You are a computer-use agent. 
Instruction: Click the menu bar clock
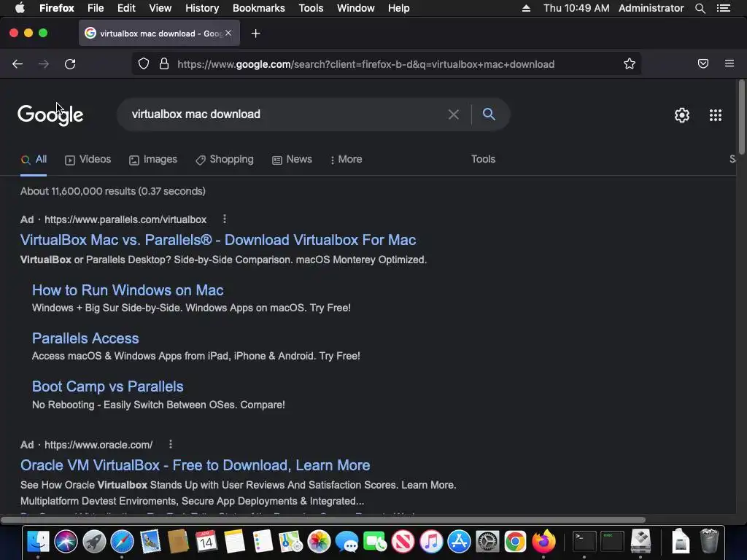tap(576, 8)
